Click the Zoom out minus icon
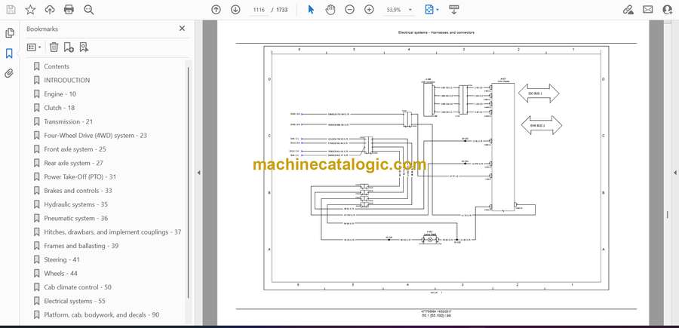 (349, 10)
